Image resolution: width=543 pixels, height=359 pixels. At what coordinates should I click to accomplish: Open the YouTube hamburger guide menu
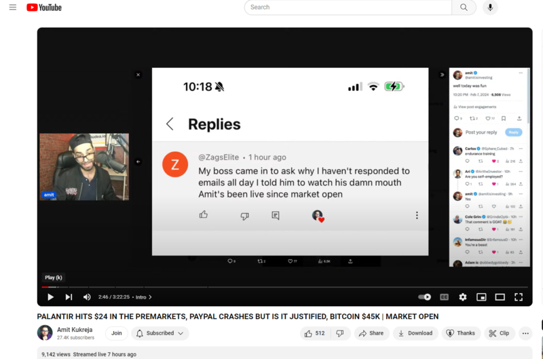coord(13,7)
